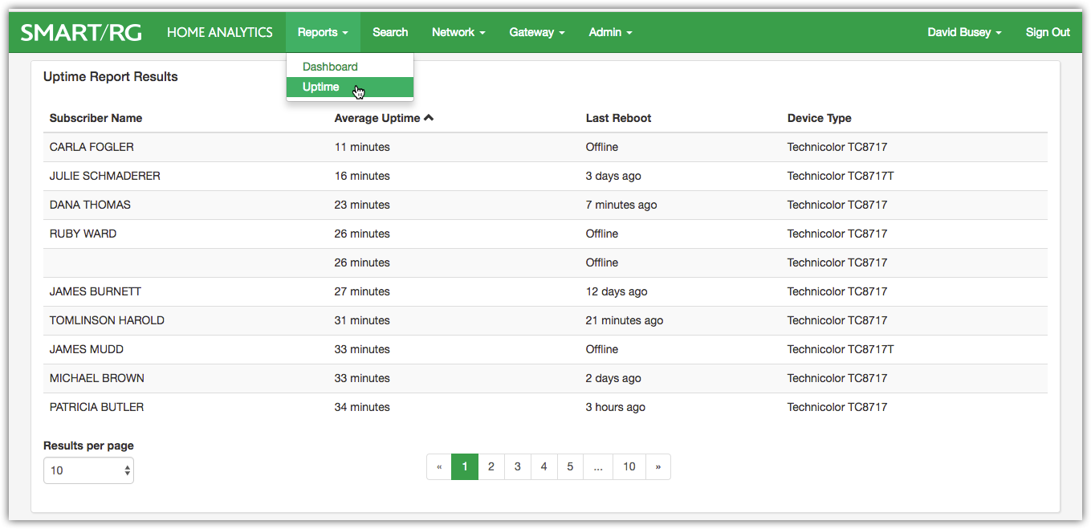Jump to the last page using the » control
1091x529 pixels.
[657, 466]
